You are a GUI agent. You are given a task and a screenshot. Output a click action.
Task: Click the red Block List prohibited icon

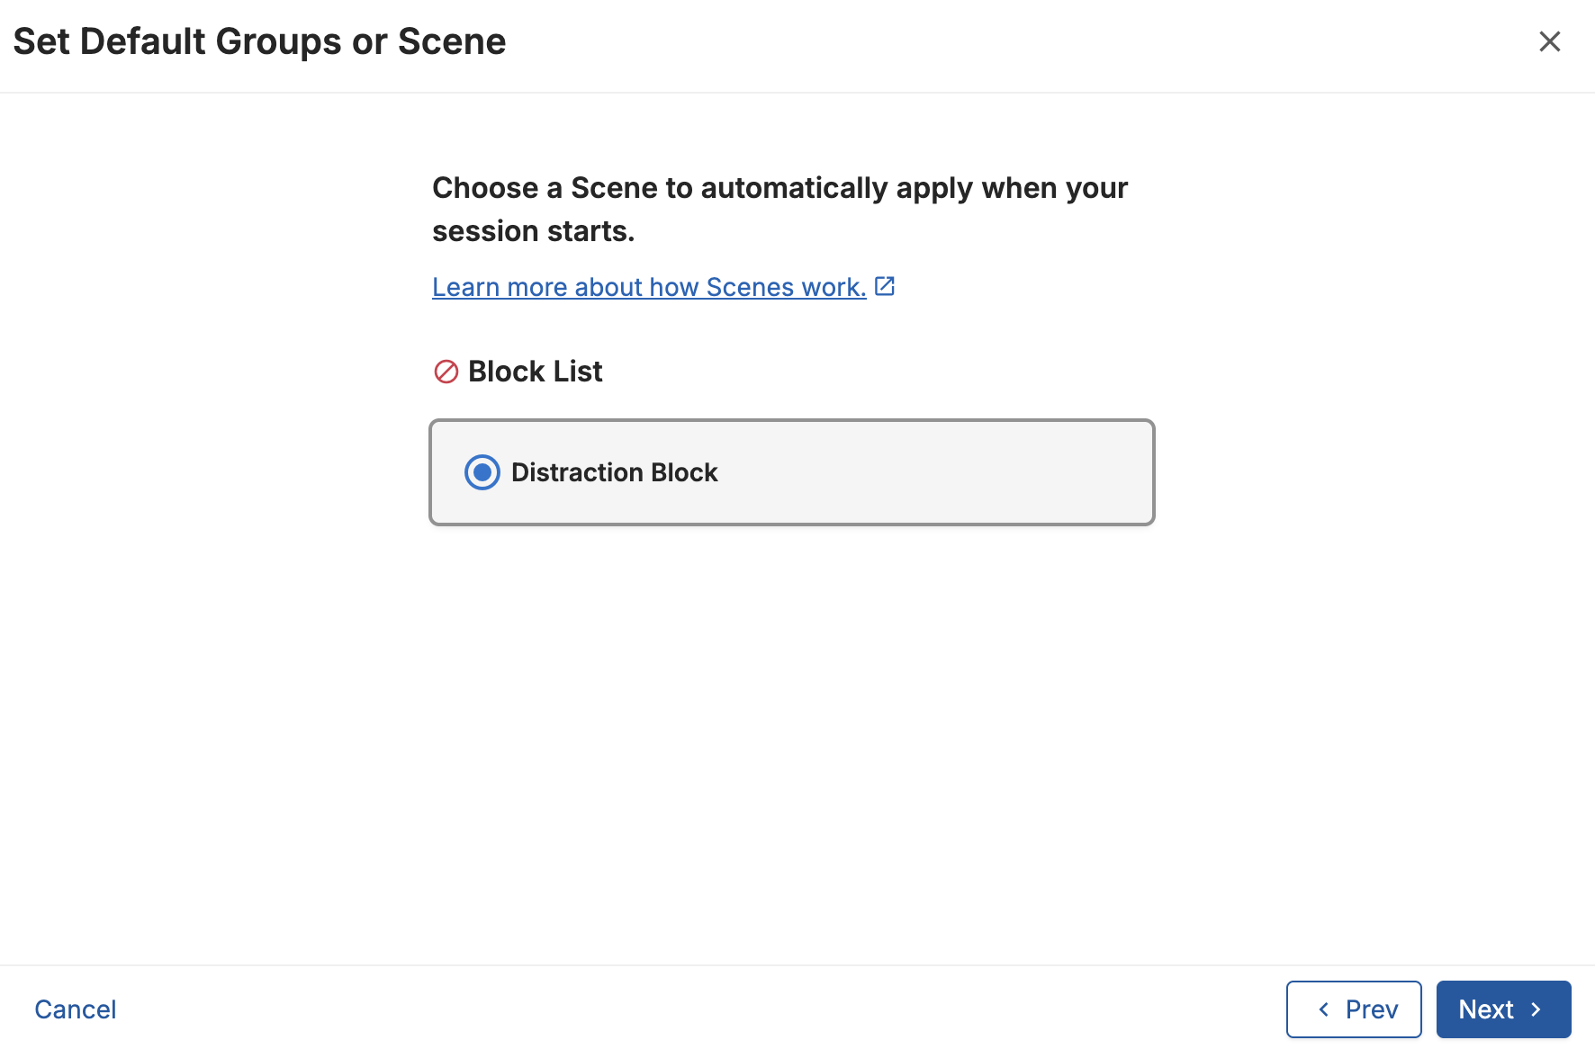click(x=446, y=372)
